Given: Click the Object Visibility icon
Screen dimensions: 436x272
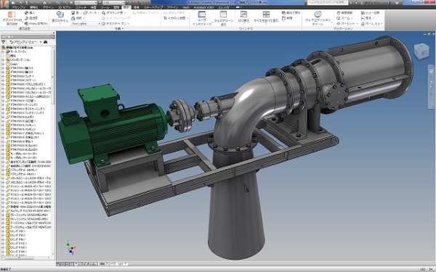Looking at the screenshot, I should (12, 15).
